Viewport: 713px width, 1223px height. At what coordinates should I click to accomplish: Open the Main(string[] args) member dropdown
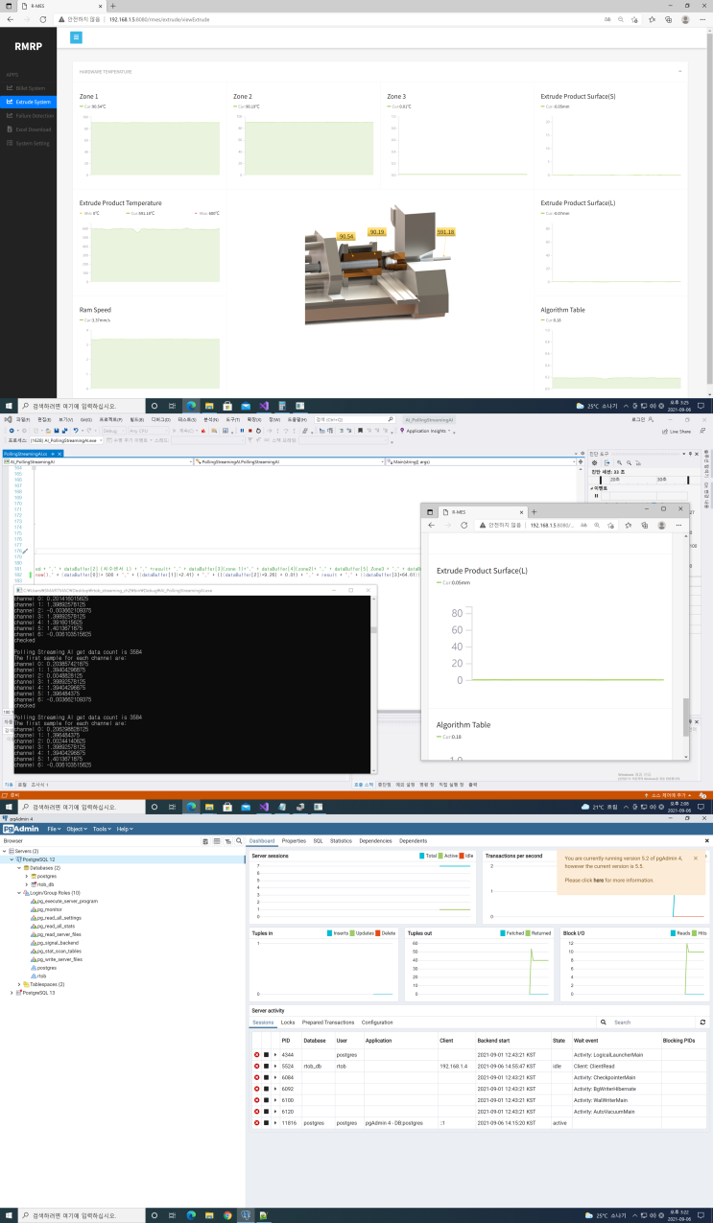[x=480, y=461]
